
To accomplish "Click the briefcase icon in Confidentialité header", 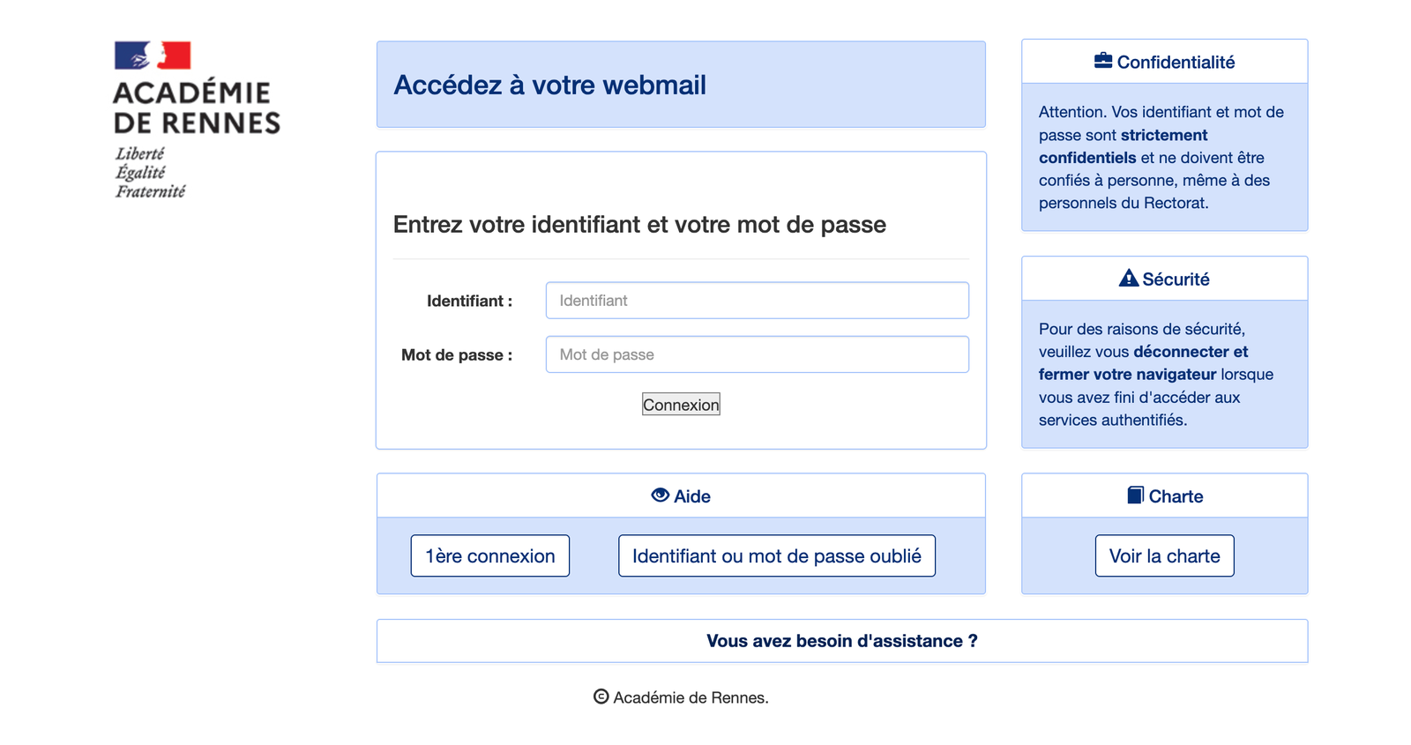I will [1103, 61].
